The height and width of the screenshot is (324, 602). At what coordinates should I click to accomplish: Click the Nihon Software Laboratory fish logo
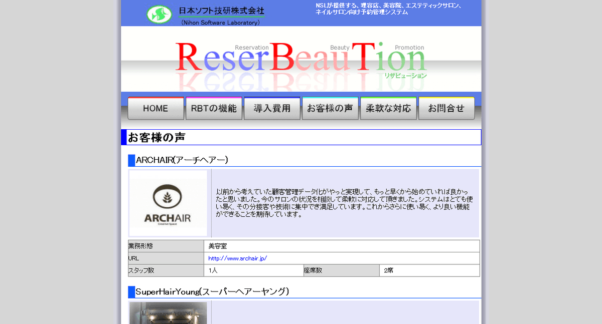pos(159,15)
